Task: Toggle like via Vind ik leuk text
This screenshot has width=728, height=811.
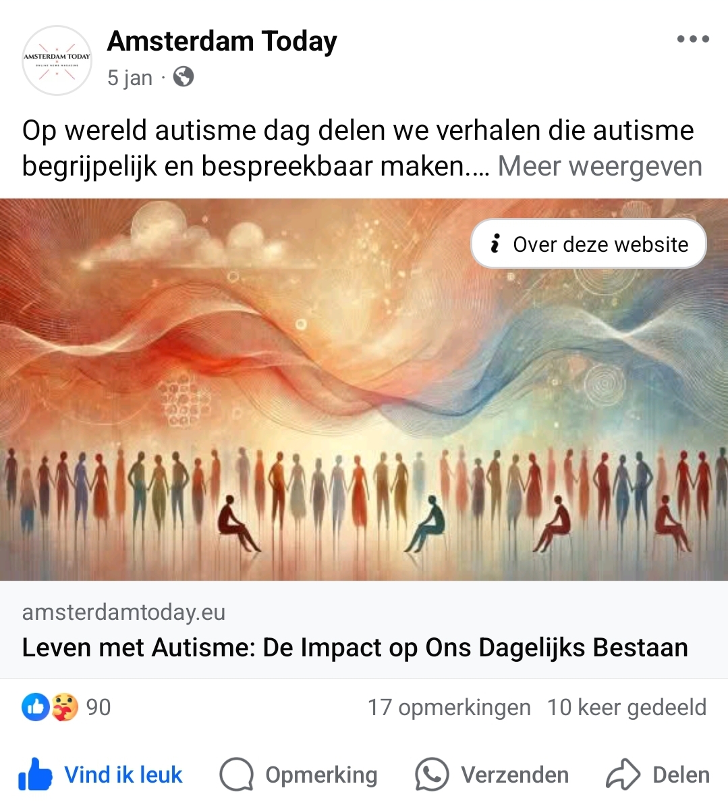Action: [123, 775]
